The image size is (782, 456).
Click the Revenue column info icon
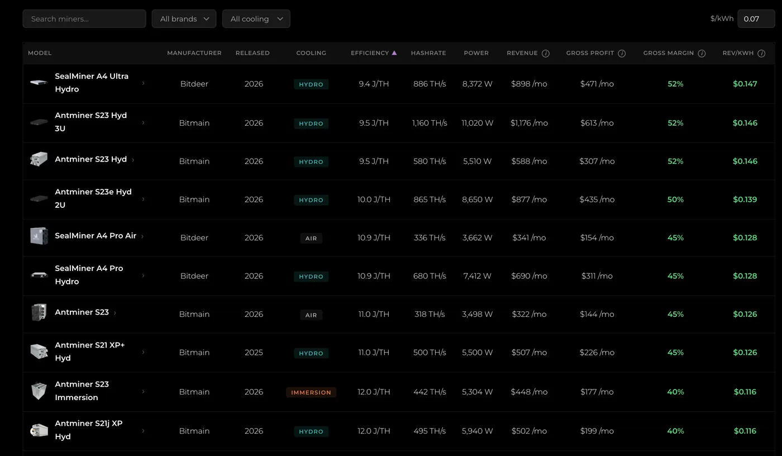[x=546, y=53]
